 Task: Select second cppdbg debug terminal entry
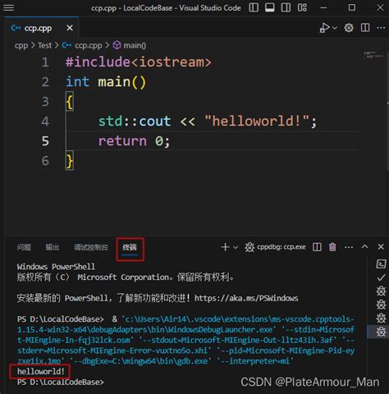[x=381, y=305]
